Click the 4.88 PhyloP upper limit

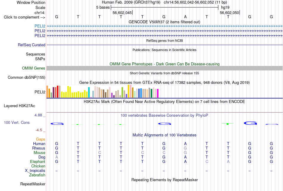pyautogui.click(x=38, y=115)
